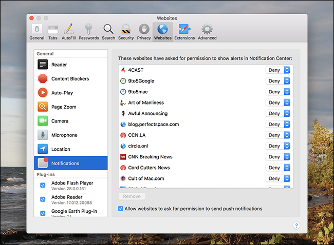Open the help question mark button
Viewport: 334px width, 245px height.
[x=296, y=226]
